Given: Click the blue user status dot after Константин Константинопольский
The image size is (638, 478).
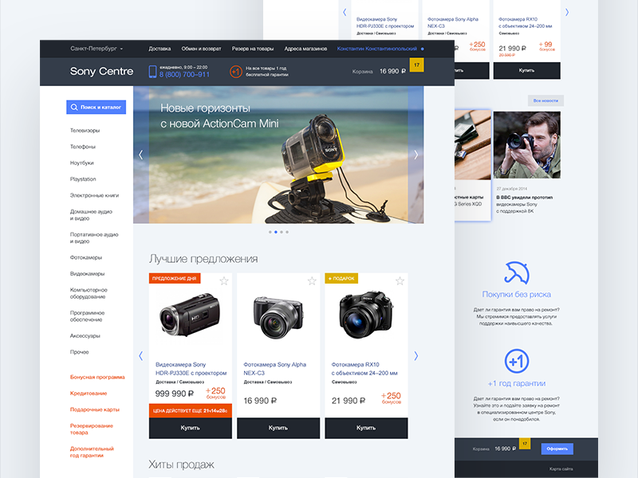Looking at the screenshot, I should coord(423,49).
